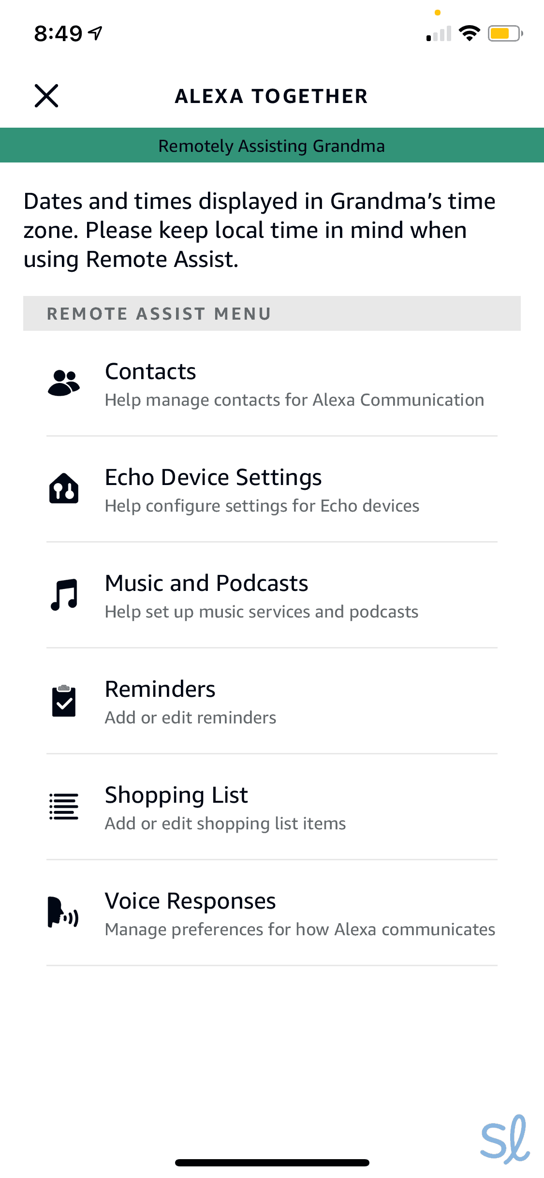This screenshot has width=544, height=1178.
Task: Tap the Echo Device Settings icon
Action: (x=64, y=489)
